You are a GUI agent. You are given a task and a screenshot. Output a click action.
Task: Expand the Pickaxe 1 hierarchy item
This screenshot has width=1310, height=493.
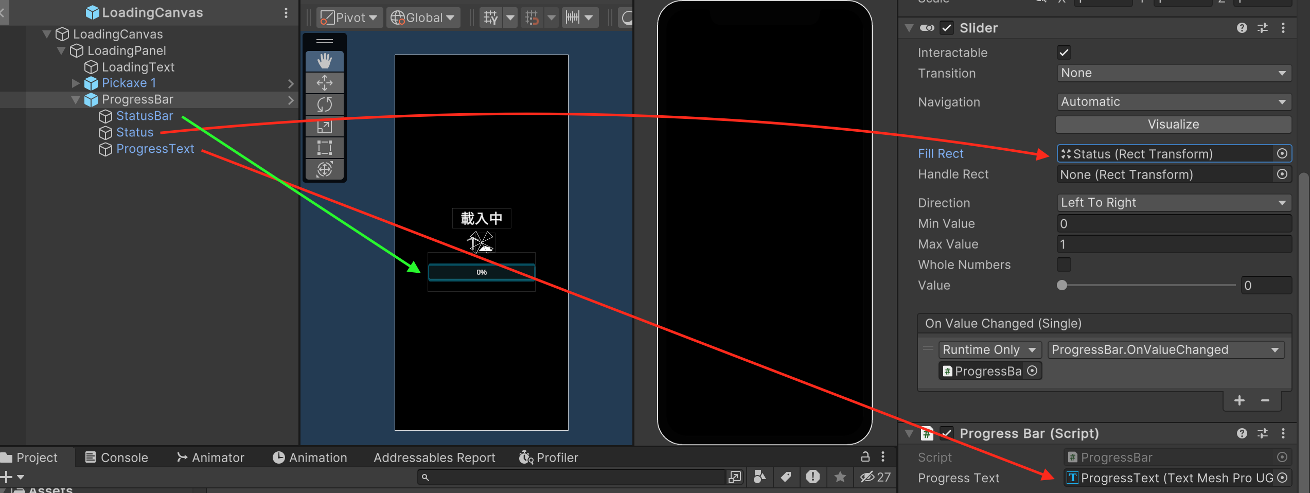(76, 83)
